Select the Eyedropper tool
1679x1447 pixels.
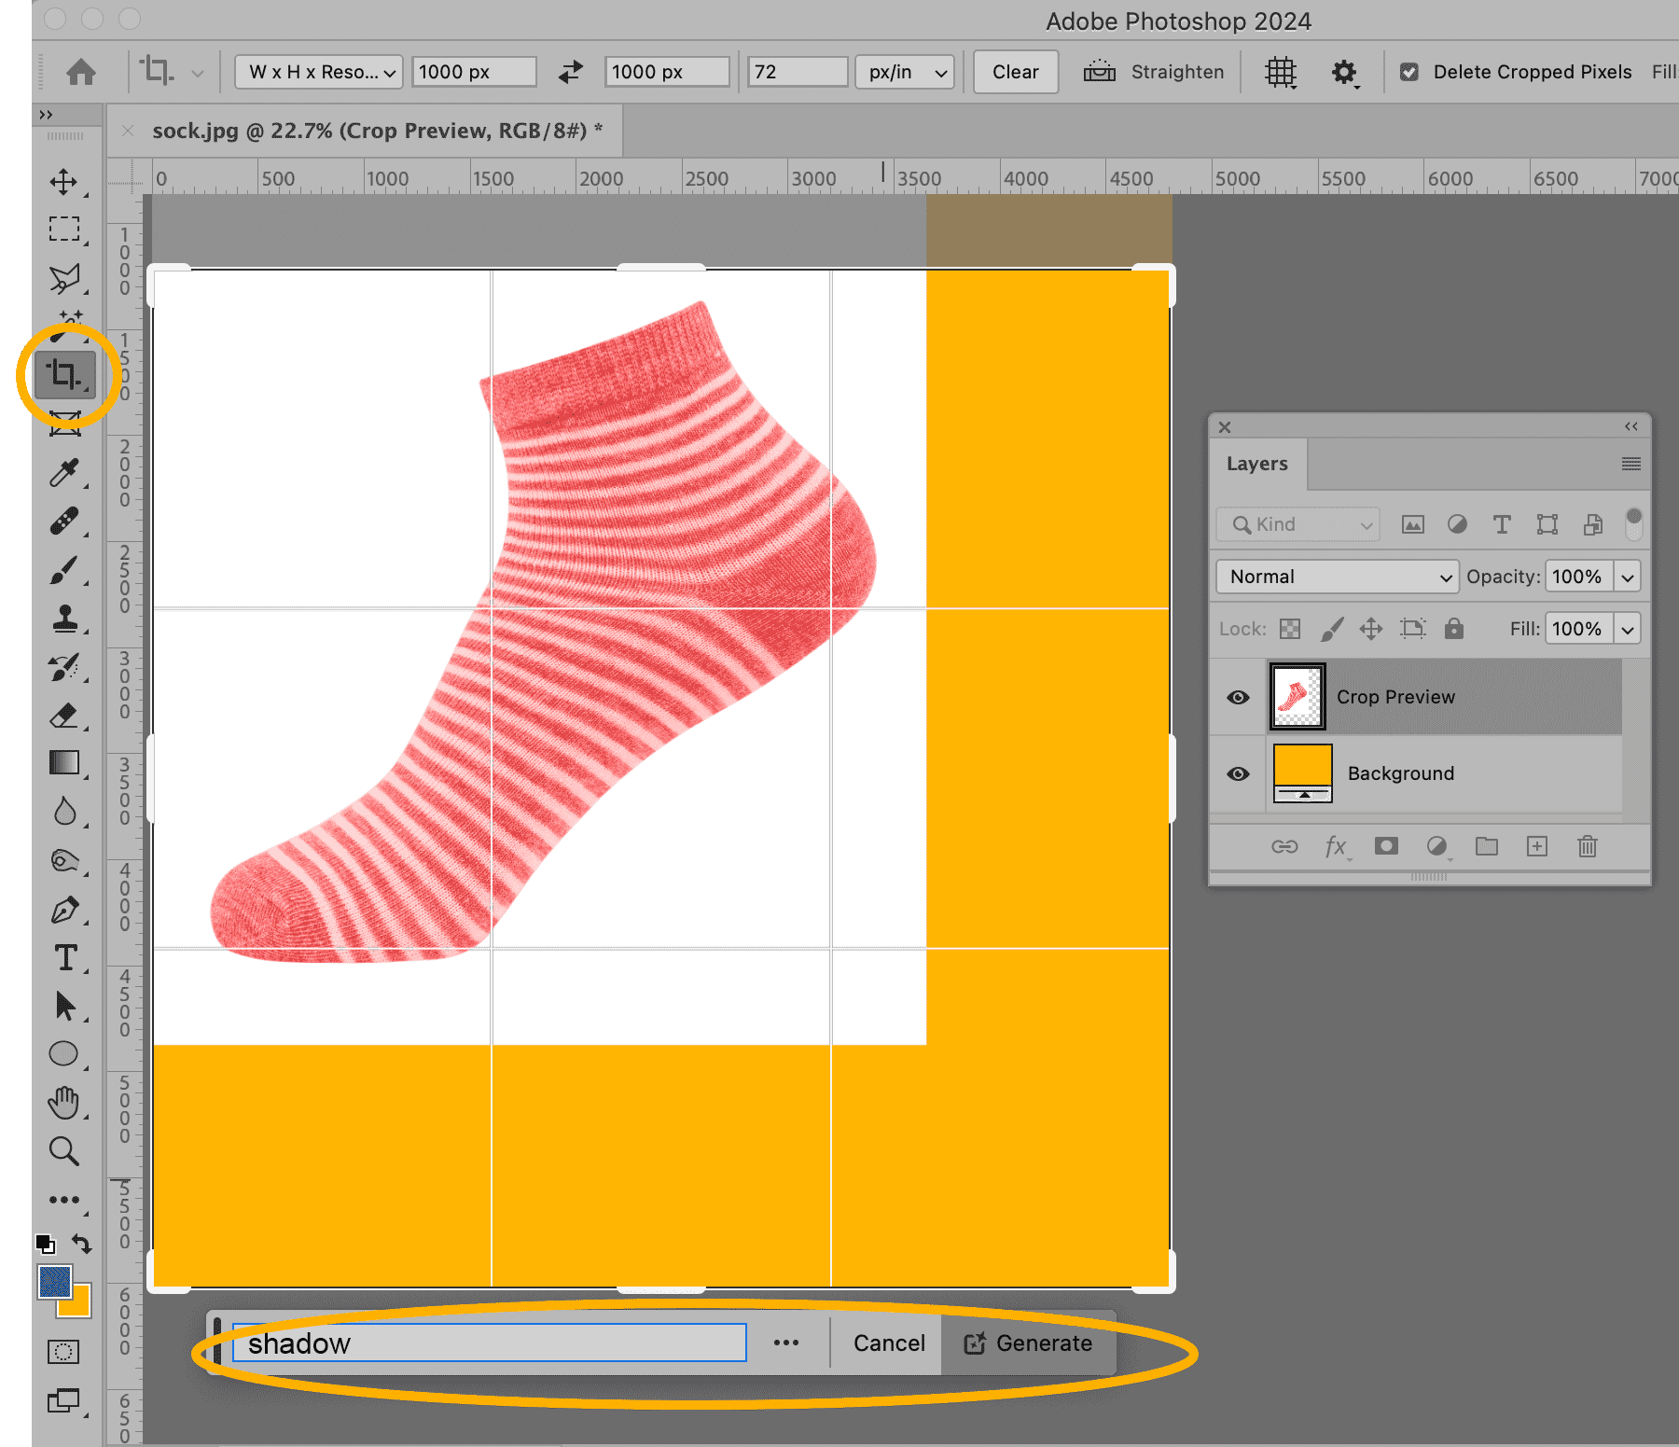63,473
